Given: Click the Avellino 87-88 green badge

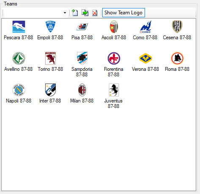Looking at the screenshot, I should click(19, 58).
